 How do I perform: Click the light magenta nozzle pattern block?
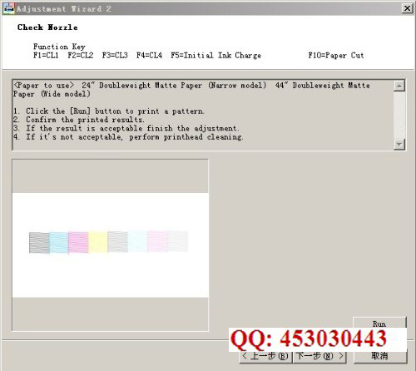(x=158, y=241)
